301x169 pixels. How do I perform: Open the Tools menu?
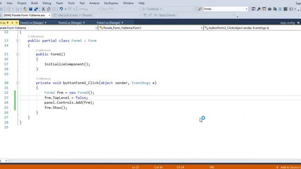(x=71, y=3)
